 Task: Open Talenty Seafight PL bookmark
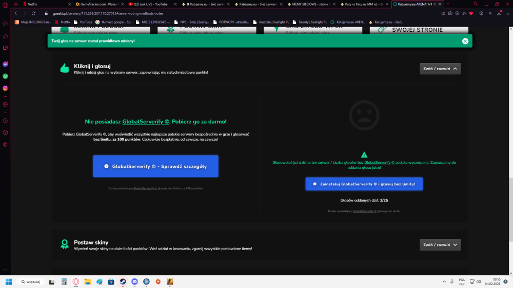[x=309, y=22]
